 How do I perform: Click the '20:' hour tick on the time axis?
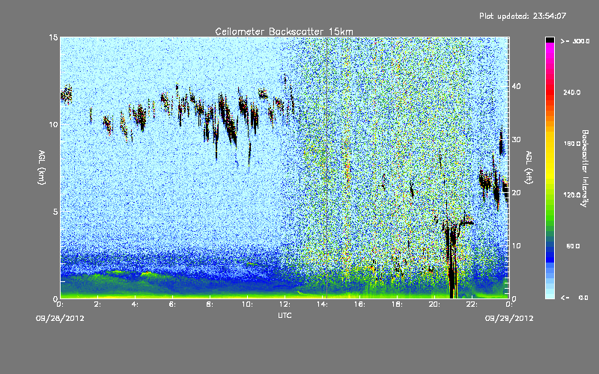(434, 304)
